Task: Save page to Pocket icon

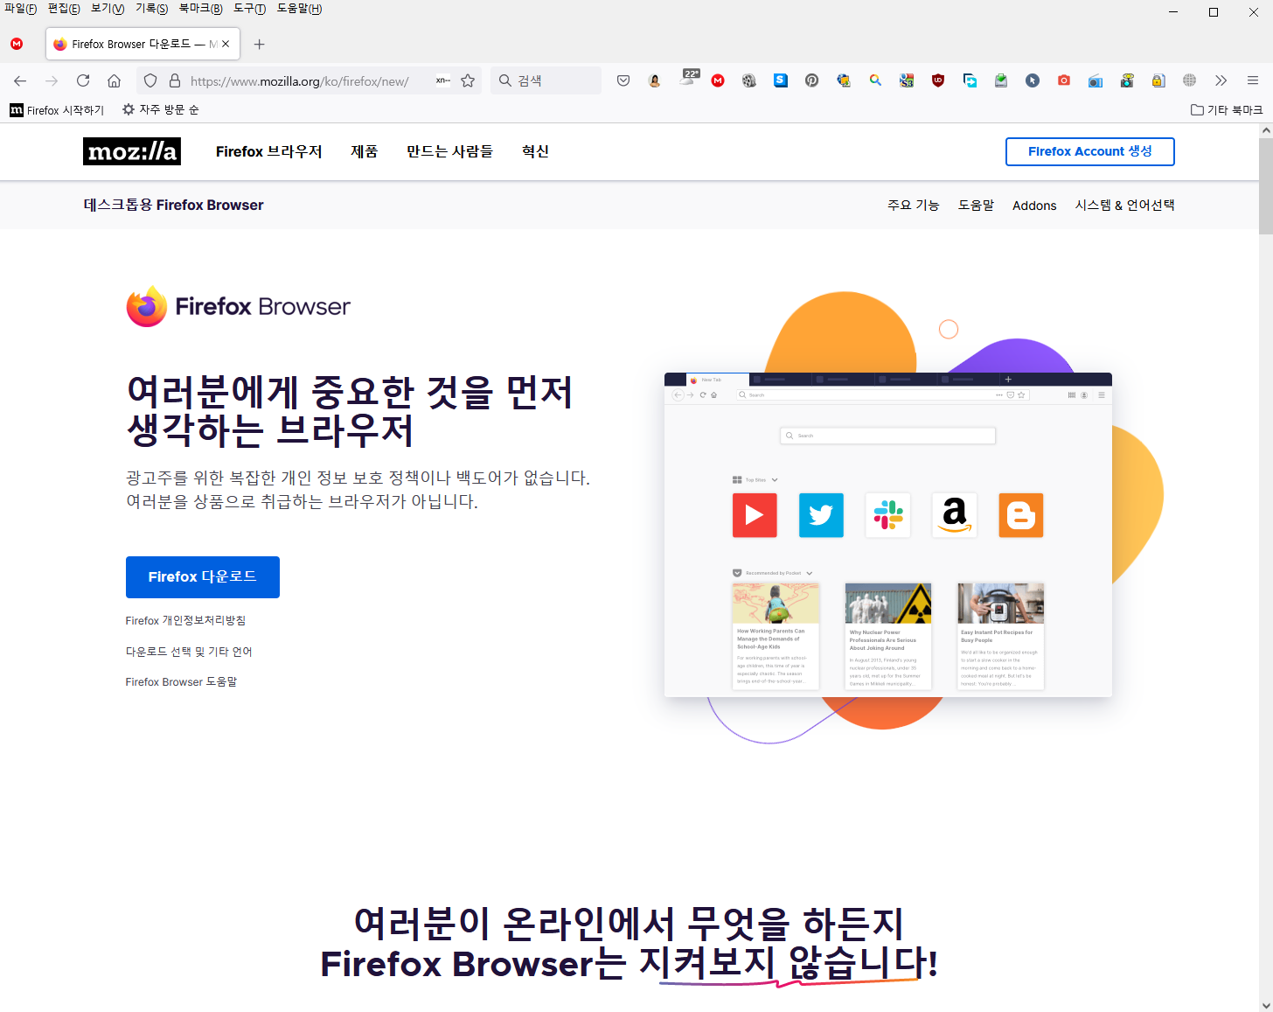Action: [623, 80]
